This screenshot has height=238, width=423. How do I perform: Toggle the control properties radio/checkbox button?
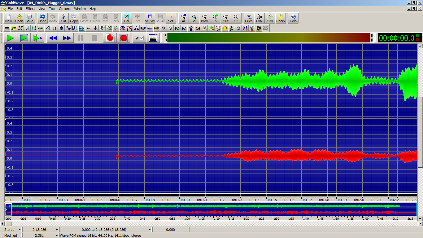tap(139, 38)
